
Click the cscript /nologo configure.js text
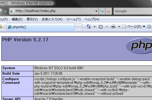(55, 79)
